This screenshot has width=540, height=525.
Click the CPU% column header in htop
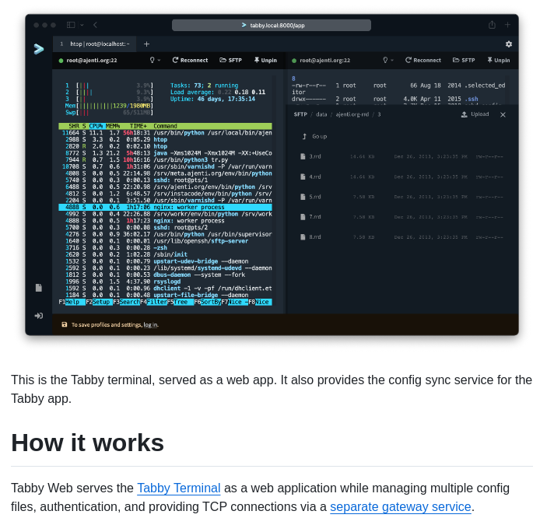pyautogui.click(x=96, y=126)
